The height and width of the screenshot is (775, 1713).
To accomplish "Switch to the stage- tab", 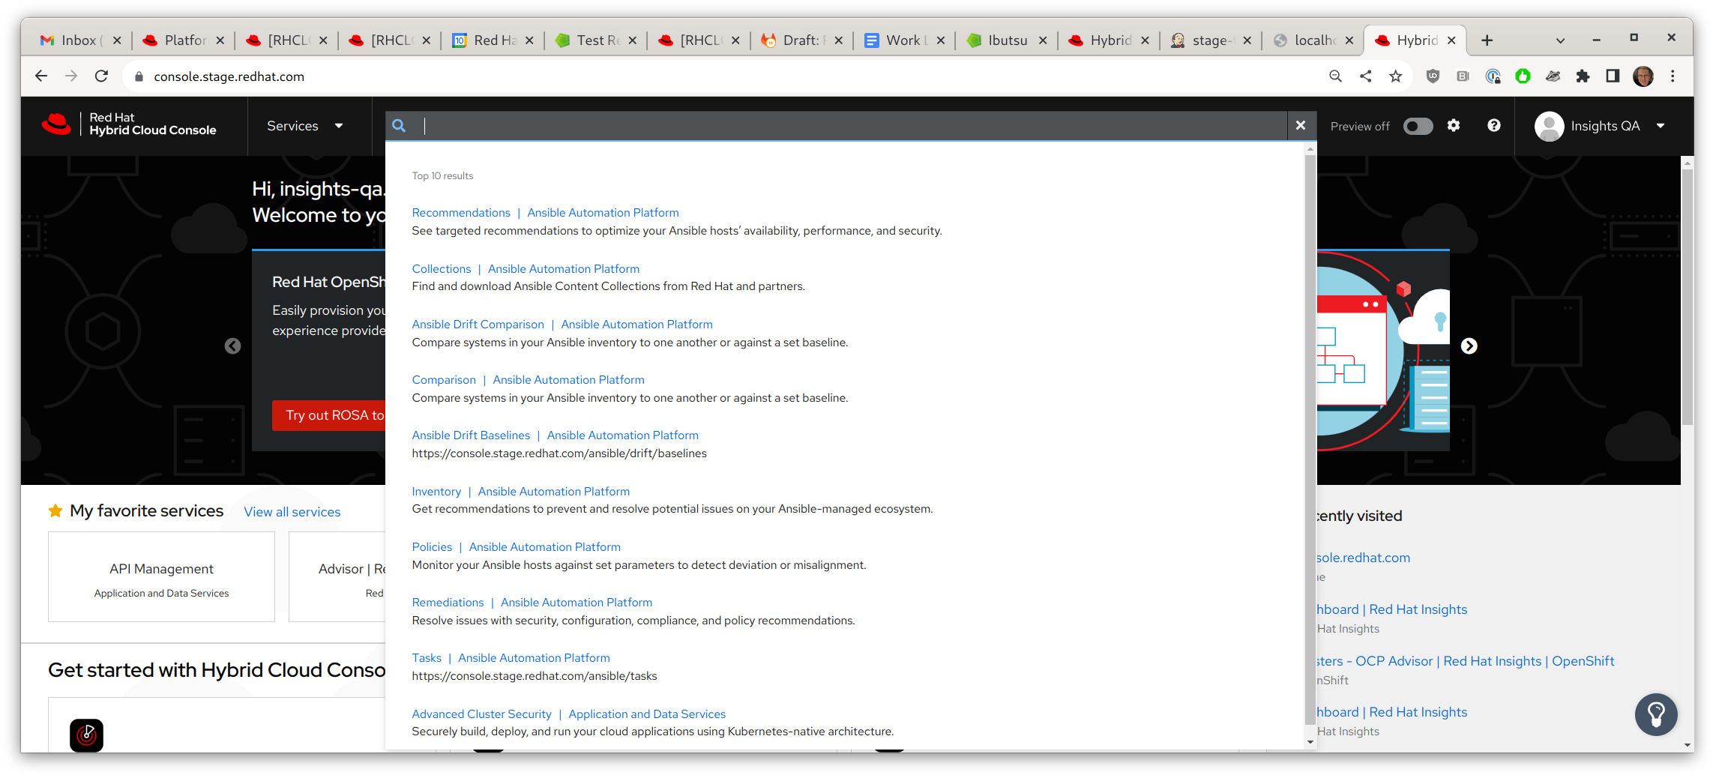I will pos(1212,40).
